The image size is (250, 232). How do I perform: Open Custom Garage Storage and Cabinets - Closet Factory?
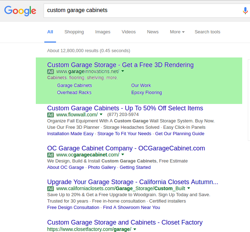[125, 222]
